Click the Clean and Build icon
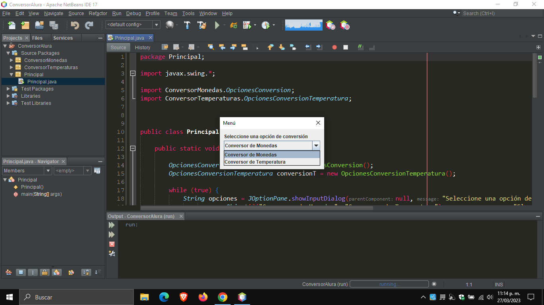544x305 pixels. tap(202, 25)
